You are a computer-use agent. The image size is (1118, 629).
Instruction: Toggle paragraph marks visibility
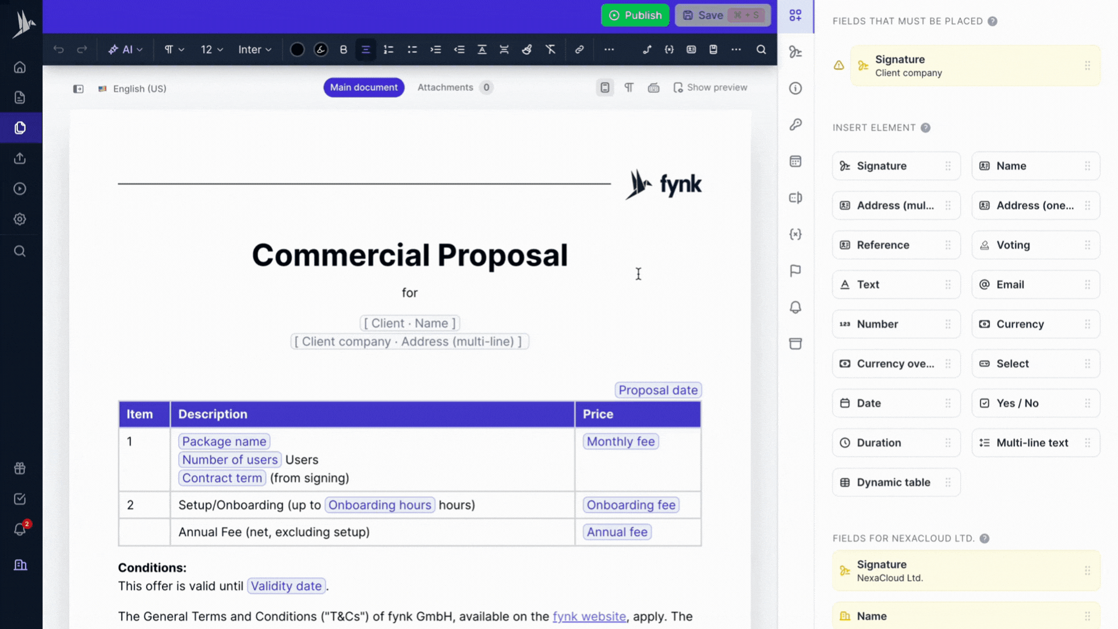point(629,87)
